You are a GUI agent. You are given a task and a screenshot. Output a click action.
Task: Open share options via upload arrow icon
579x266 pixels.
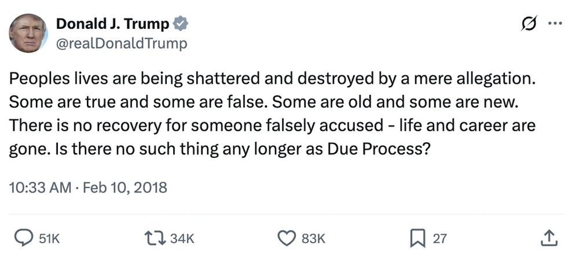coord(549,238)
